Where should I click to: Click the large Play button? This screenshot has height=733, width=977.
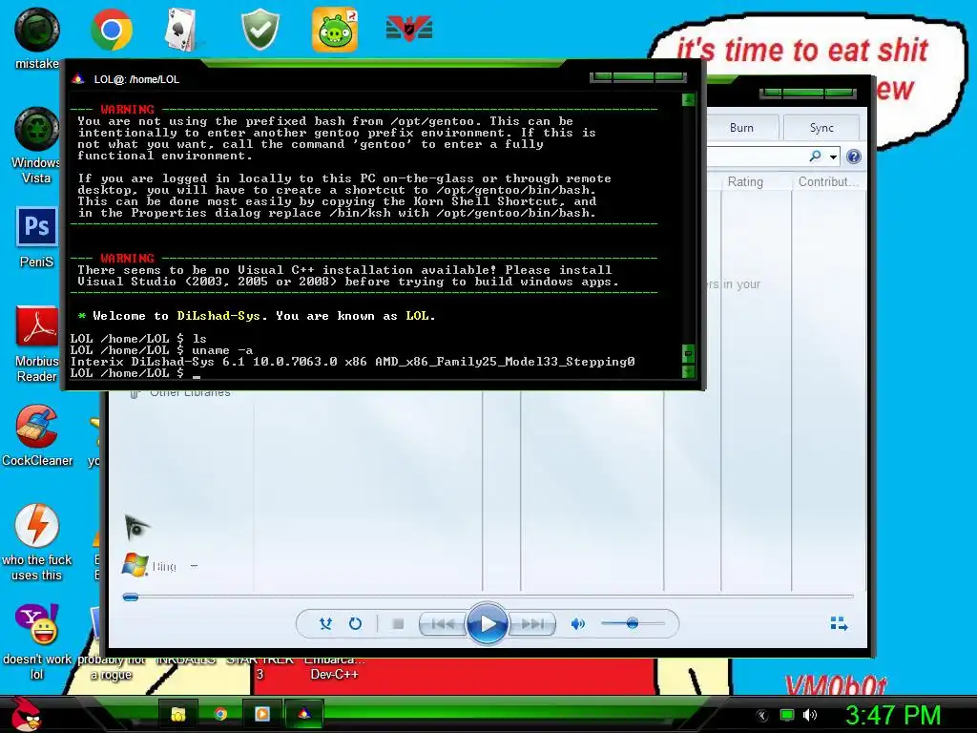point(488,623)
